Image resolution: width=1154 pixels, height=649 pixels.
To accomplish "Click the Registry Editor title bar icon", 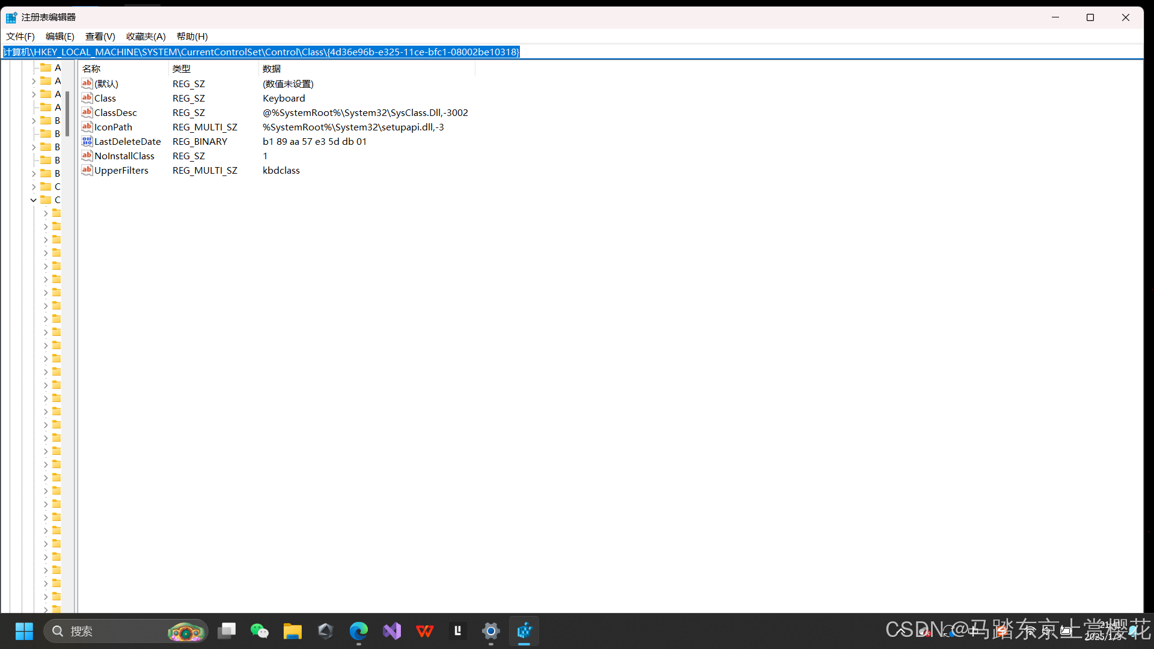I will coord(11,17).
